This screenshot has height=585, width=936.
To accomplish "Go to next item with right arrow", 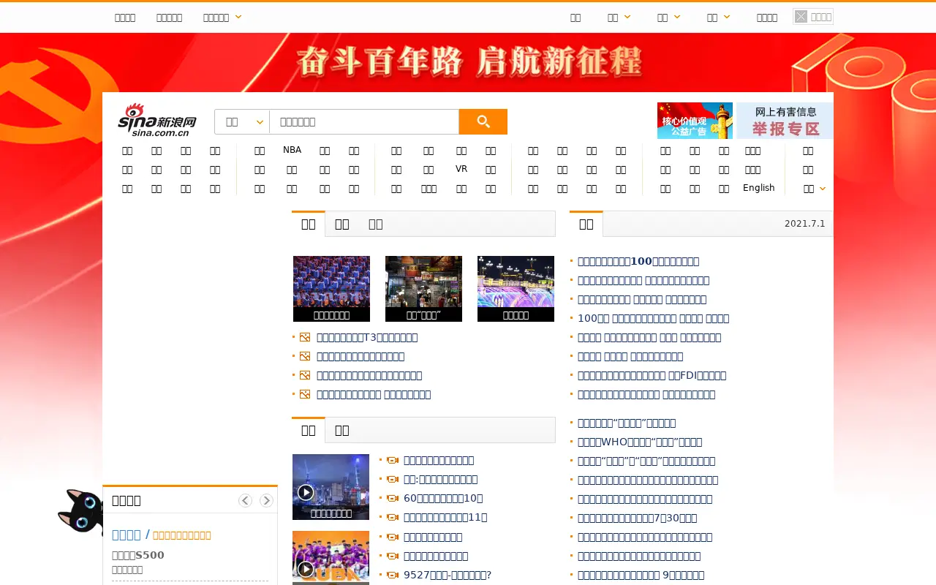I will pyautogui.click(x=266, y=500).
